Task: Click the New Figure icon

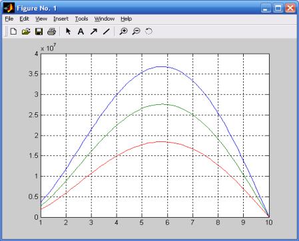Action: coord(13,31)
